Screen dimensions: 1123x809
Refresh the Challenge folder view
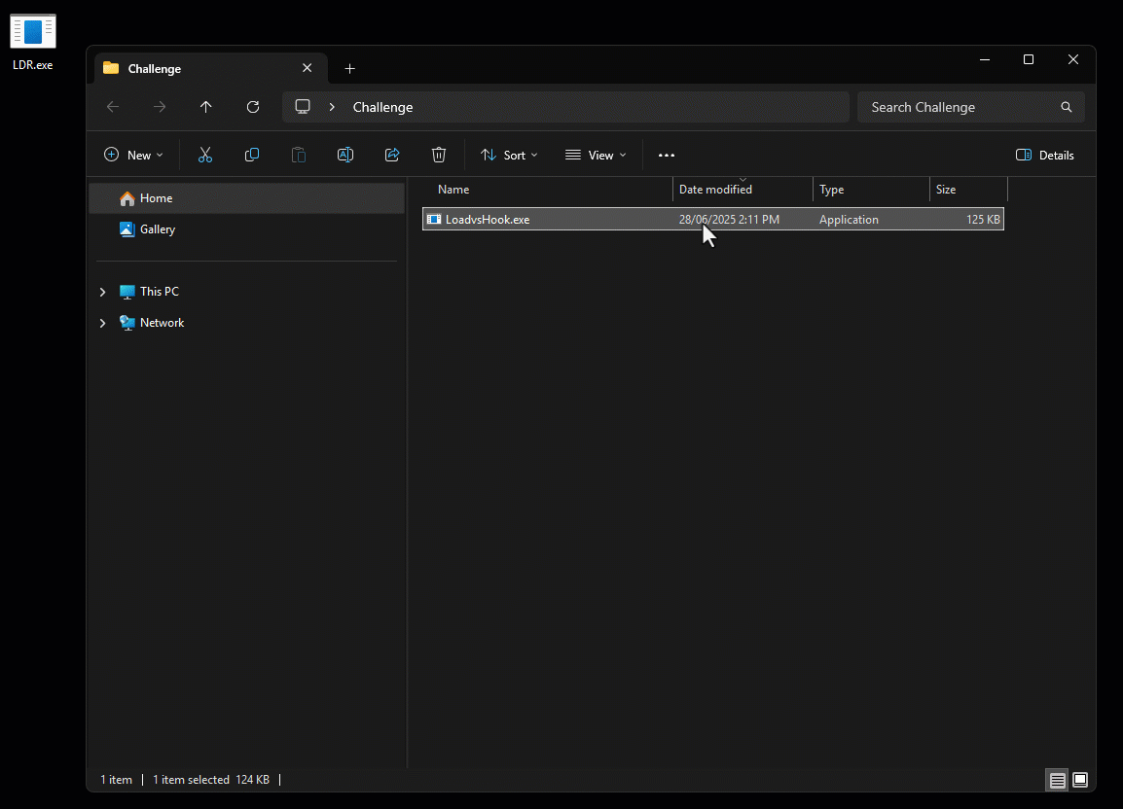point(253,107)
